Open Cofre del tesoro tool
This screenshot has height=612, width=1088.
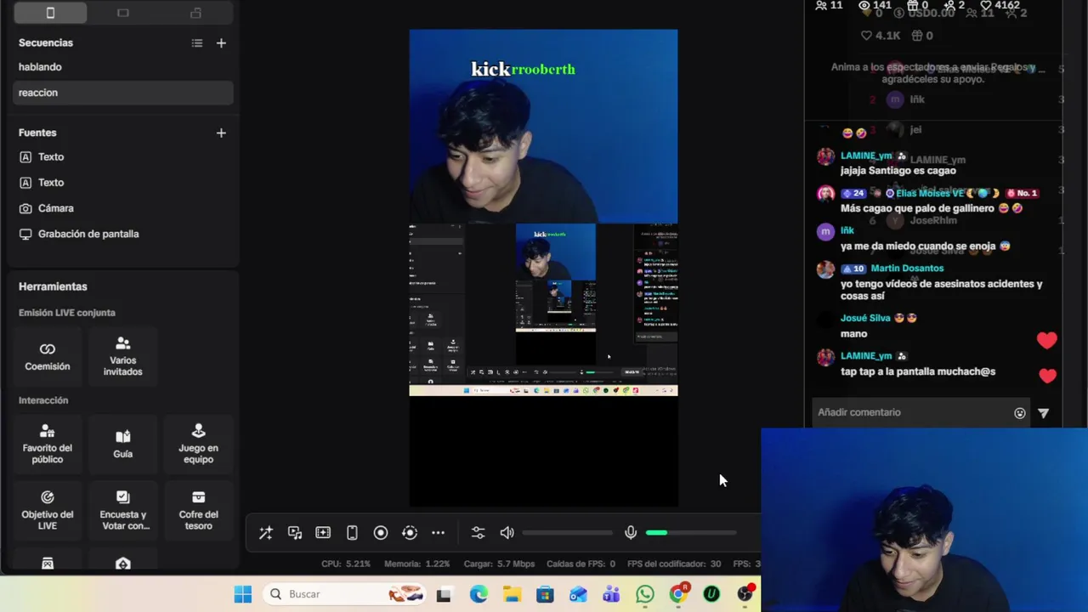click(198, 511)
